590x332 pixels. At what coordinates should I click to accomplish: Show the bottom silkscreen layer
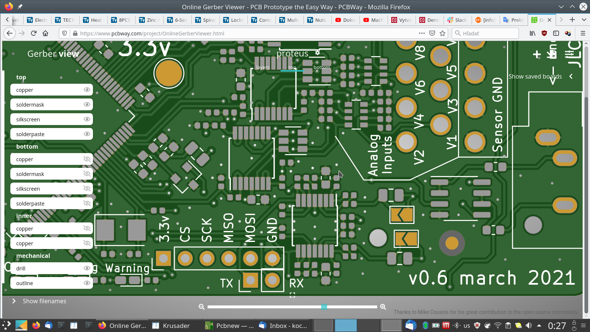(x=87, y=189)
